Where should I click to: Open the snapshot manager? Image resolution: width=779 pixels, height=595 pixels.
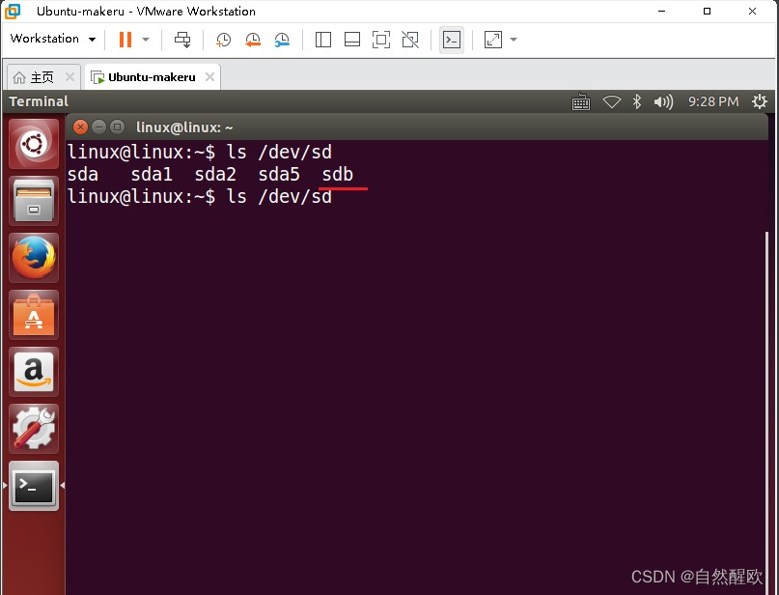282,40
